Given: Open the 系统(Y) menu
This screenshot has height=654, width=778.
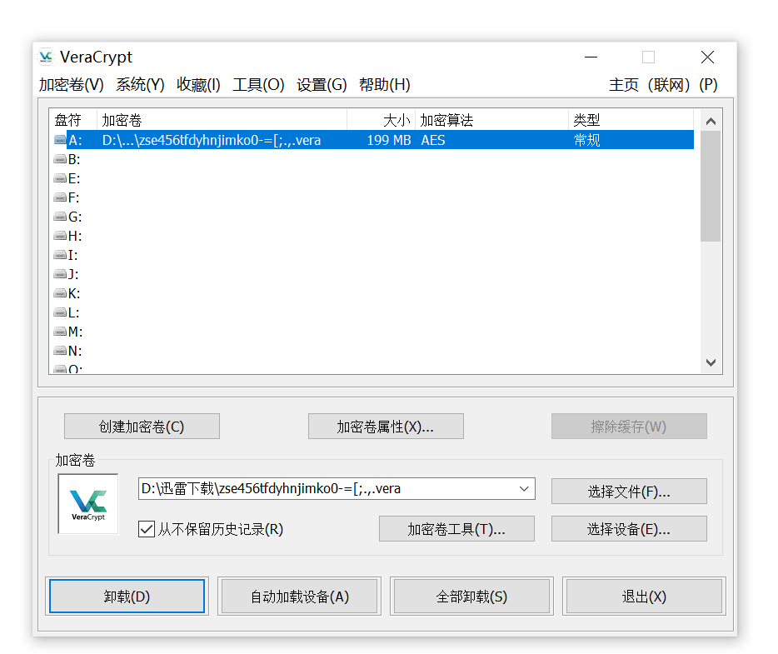Looking at the screenshot, I should [x=140, y=85].
